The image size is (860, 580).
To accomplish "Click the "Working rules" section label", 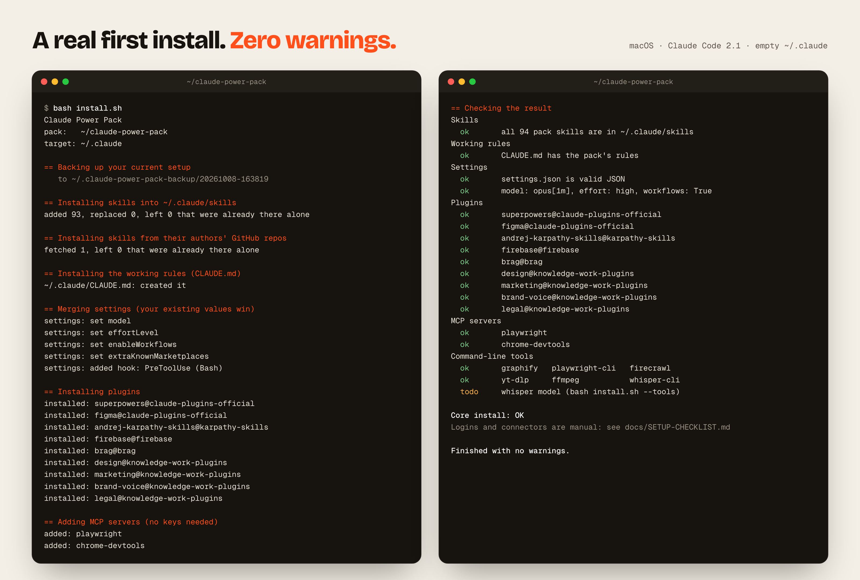I will [480, 144].
